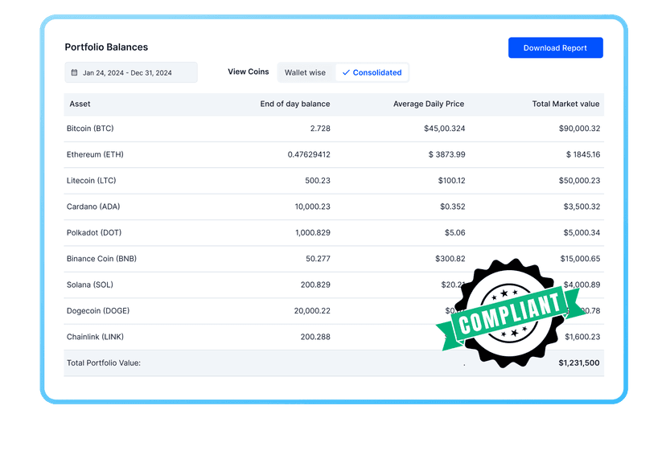Select the Chainlink (LINK) row
Image resolution: width=666 pixels, height=467 pixels.
241,337
